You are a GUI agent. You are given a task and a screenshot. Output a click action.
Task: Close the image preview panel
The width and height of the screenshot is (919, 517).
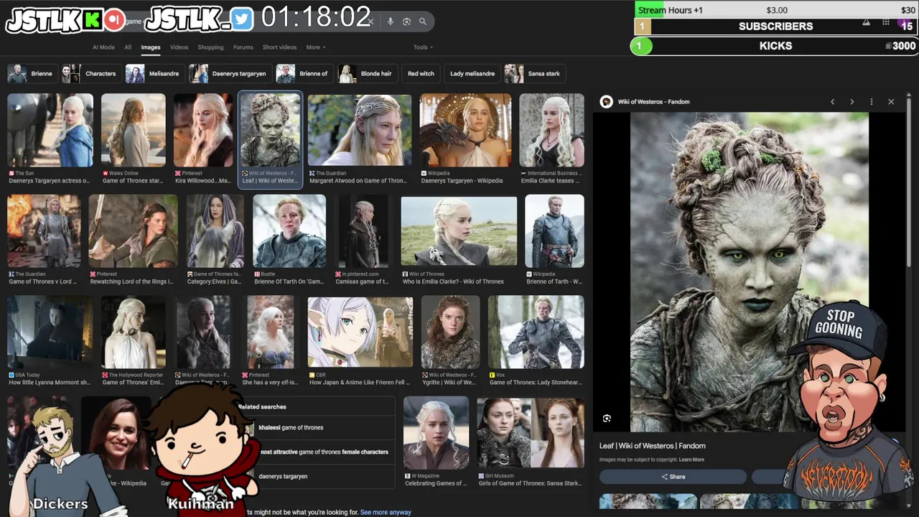(891, 102)
